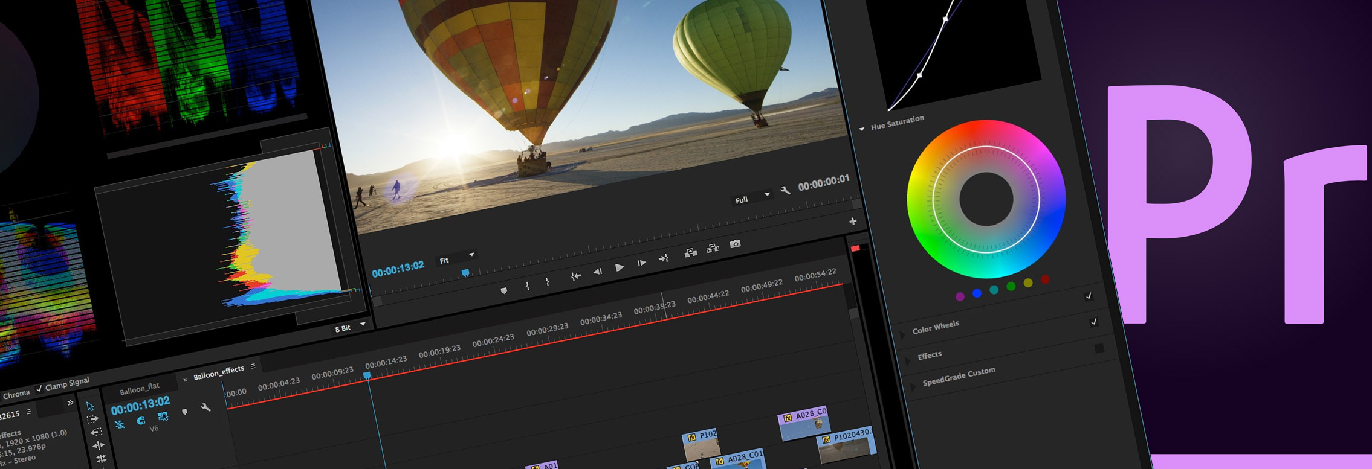Click the Export Frame camera icon
Viewport: 1372px width, 469px height.
pos(735,244)
